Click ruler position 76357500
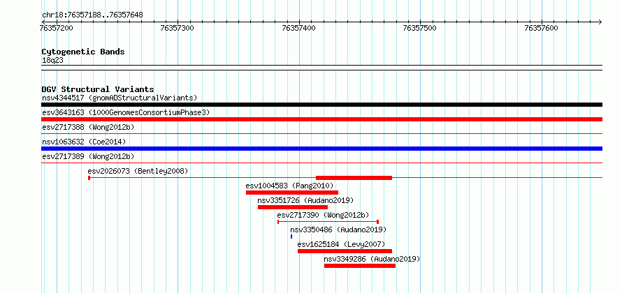The image size is (622, 293). (420, 28)
